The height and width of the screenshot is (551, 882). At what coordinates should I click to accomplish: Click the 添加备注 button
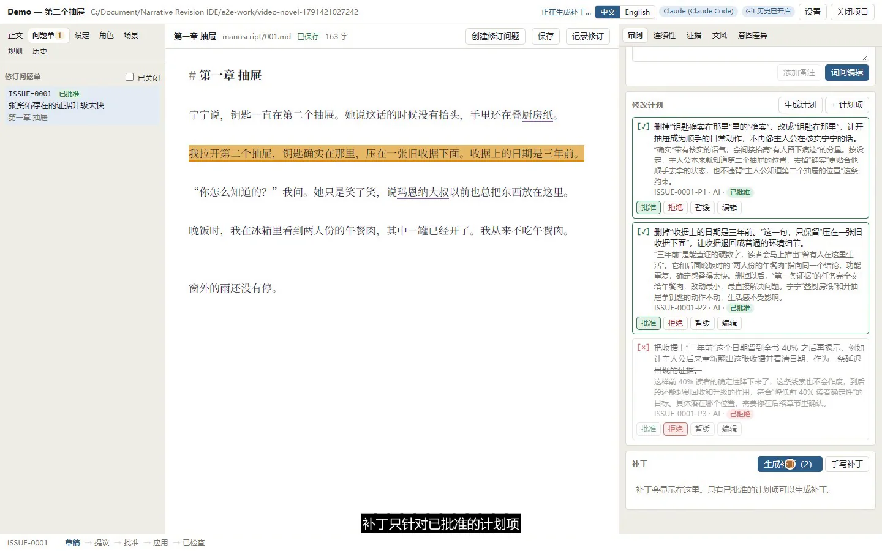[x=799, y=72]
